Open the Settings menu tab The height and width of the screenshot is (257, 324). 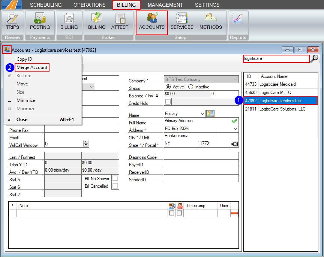coord(207,5)
